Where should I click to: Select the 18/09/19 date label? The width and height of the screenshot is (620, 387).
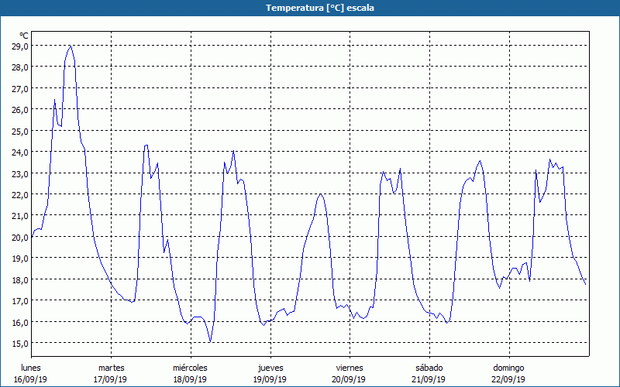(190, 379)
